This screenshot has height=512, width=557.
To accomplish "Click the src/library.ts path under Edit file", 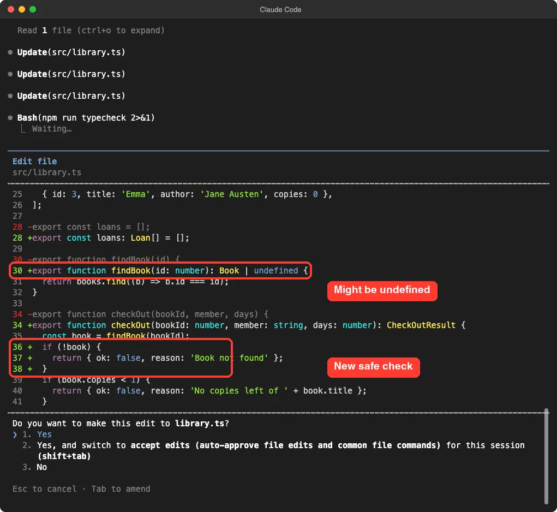I will 47,172.
